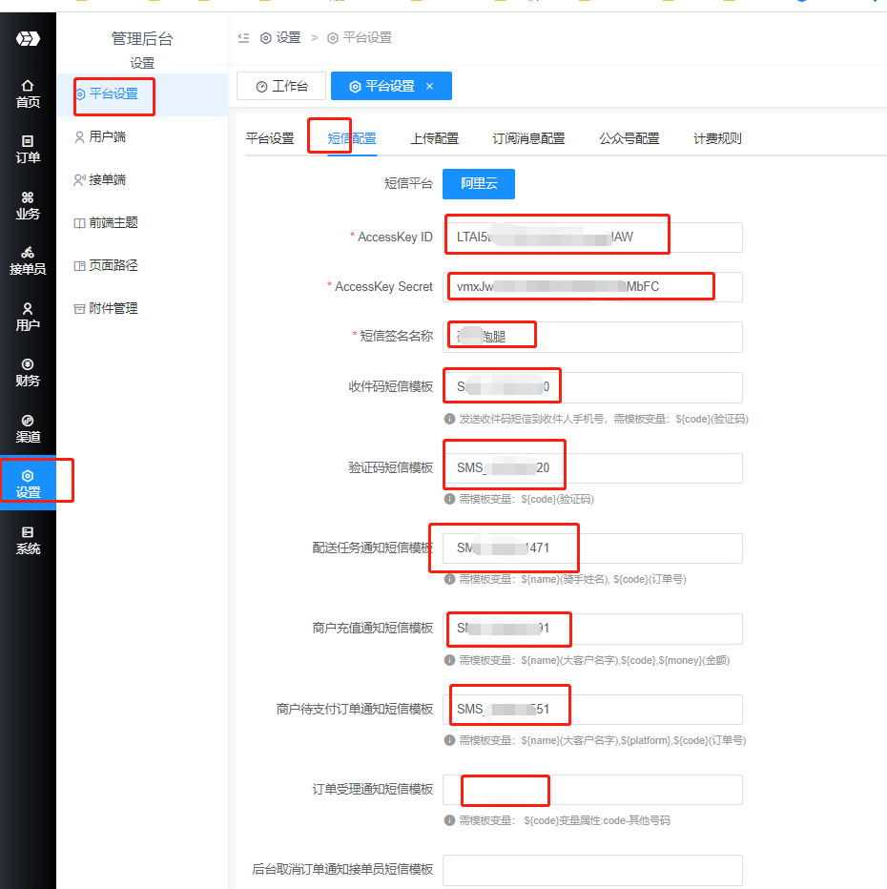Switch to 上传配置 tab
Viewport: 887px width, 889px height.
click(434, 138)
